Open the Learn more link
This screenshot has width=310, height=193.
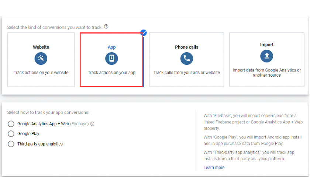(214, 168)
